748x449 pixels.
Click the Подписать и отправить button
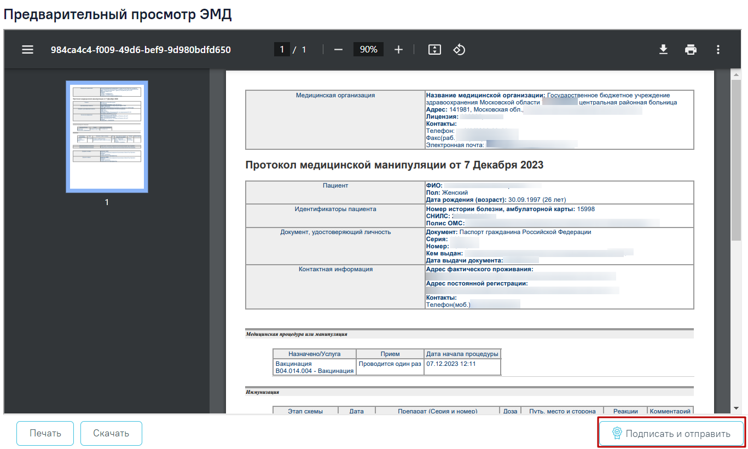671,434
